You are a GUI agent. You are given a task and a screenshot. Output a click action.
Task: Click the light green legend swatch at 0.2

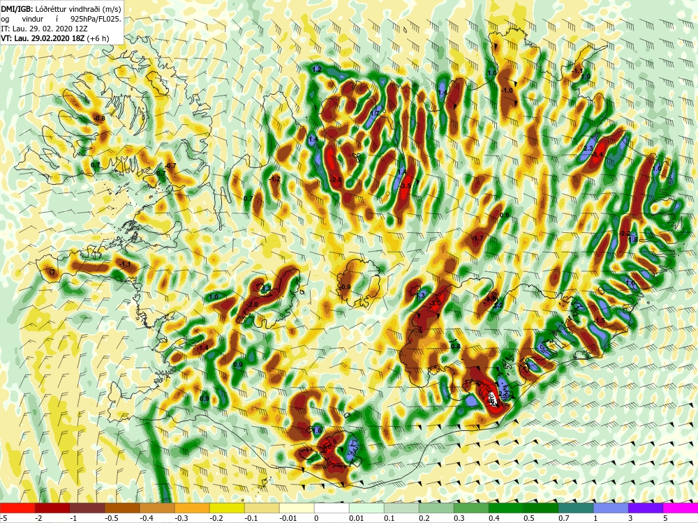[436, 508]
